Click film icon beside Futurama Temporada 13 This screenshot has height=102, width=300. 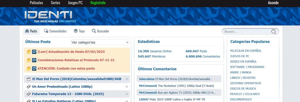tap(29, 94)
